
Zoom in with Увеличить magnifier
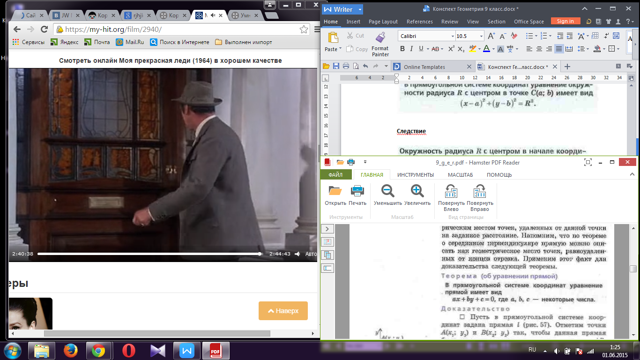(417, 191)
